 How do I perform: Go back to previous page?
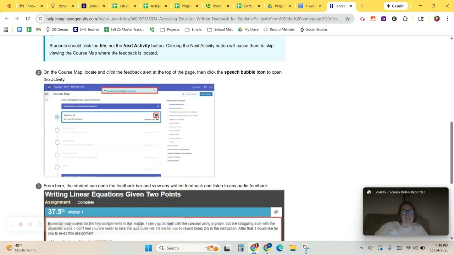point(6,19)
